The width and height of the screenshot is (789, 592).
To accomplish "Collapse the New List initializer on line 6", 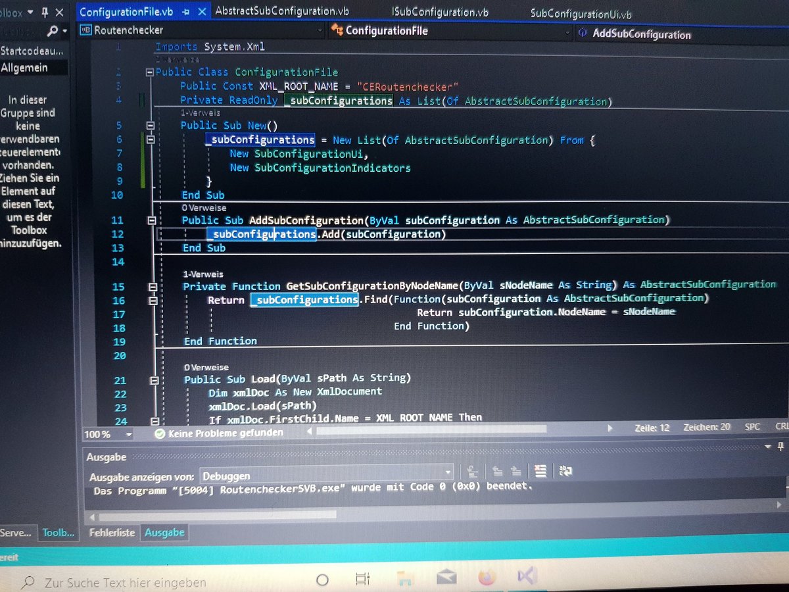I will click(x=150, y=139).
